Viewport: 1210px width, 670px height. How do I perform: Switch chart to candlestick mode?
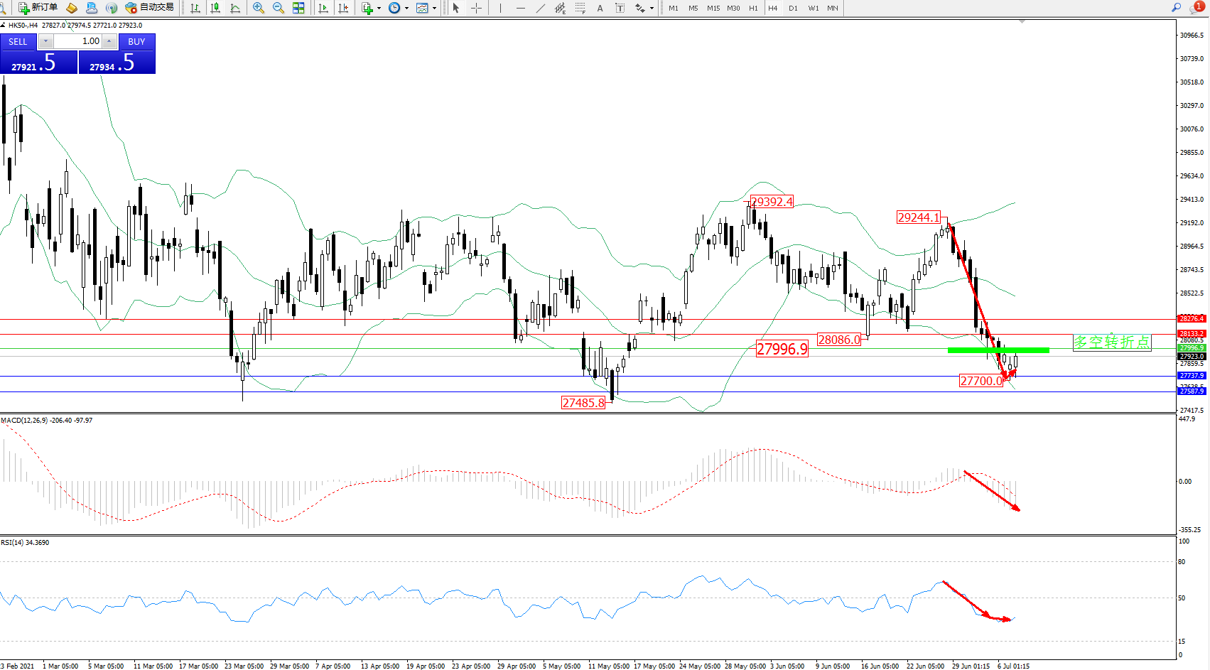[x=215, y=8]
